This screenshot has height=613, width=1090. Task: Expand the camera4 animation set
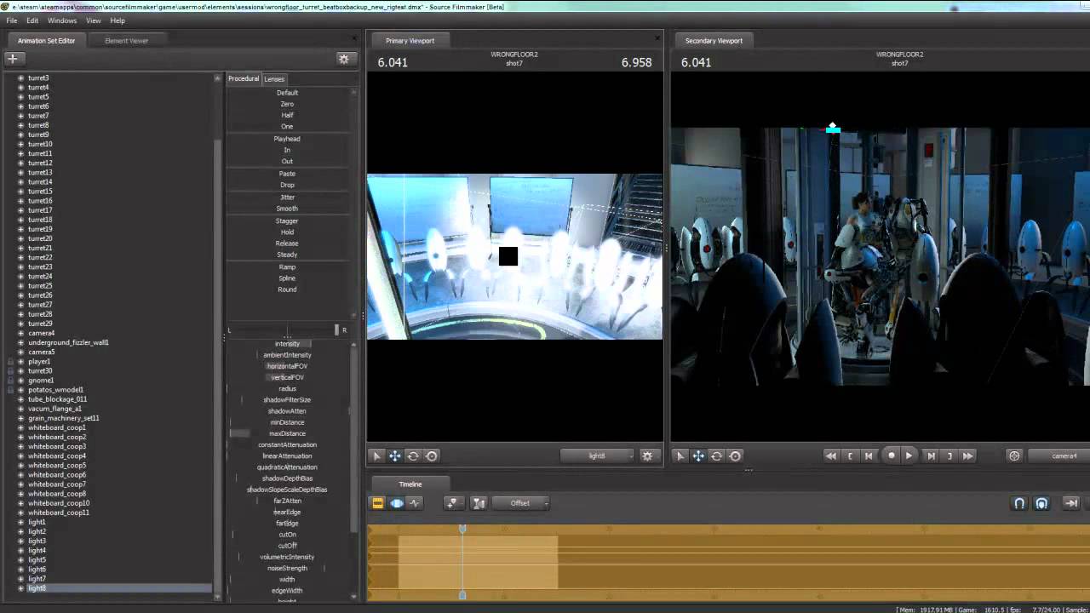20,334
